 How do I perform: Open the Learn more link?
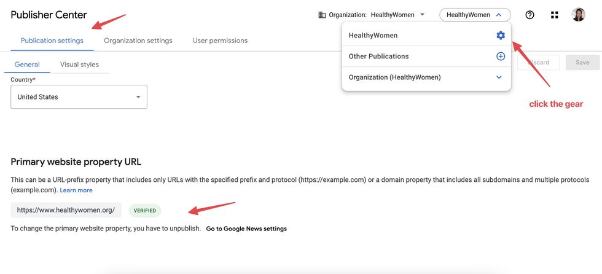click(76, 190)
